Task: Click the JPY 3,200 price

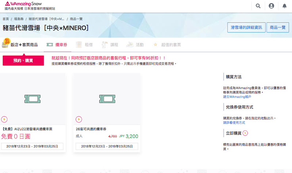Action: click(x=128, y=136)
